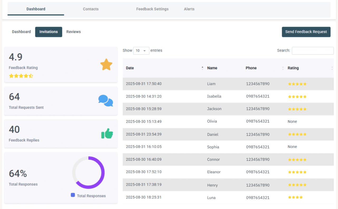Click the half-star rating beneath the 4.9 score
The width and height of the screenshot is (338, 209).
(21, 76)
